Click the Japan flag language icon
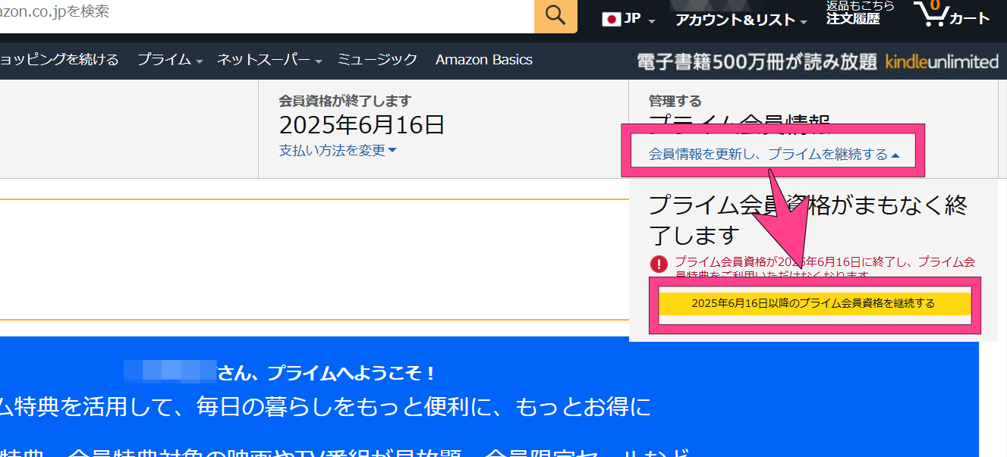The height and width of the screenshot is (457, 1007). pos(612,20)
